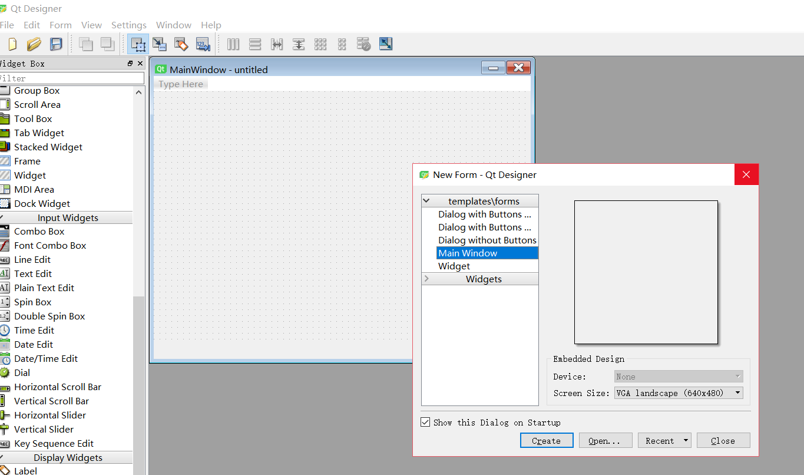
Task: Click the Break Layout toolbar icon
Action: click(x=364, y=44)
